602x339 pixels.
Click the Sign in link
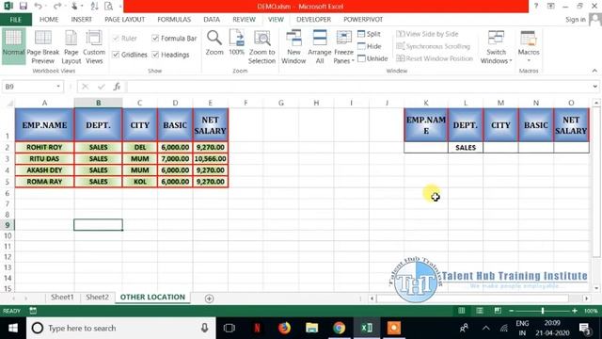point(575,19)
